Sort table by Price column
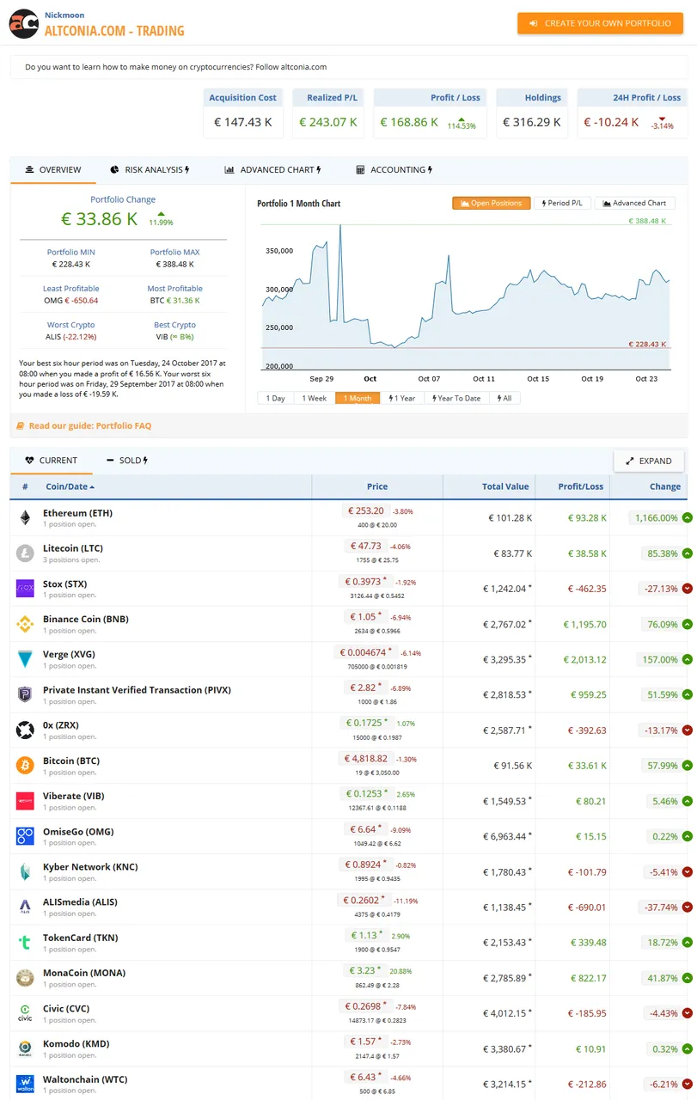Viewport: 697px width, 1100px height. pyautogui.click(x=377, y=486)
